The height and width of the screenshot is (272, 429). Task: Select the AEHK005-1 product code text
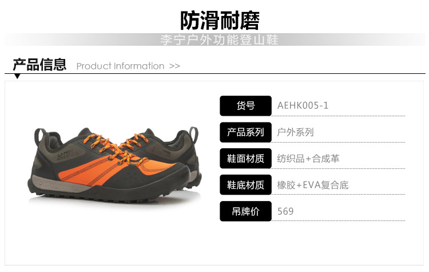[303, 105]
